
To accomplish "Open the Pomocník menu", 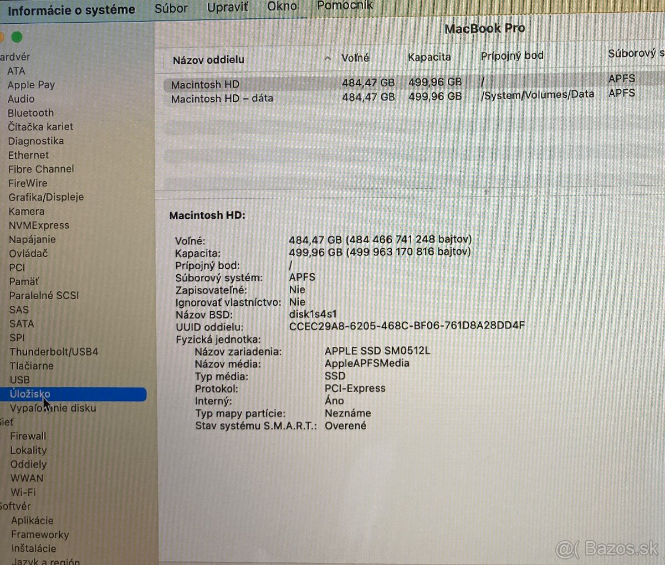I will pos(345,6).
